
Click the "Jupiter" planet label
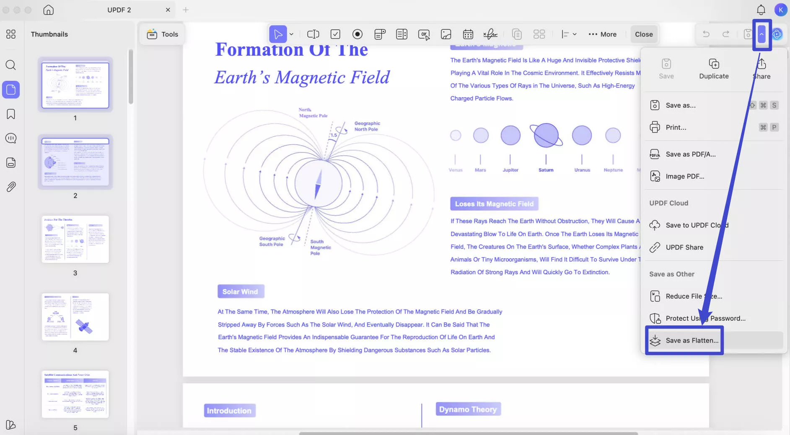[x=510, y=170]
